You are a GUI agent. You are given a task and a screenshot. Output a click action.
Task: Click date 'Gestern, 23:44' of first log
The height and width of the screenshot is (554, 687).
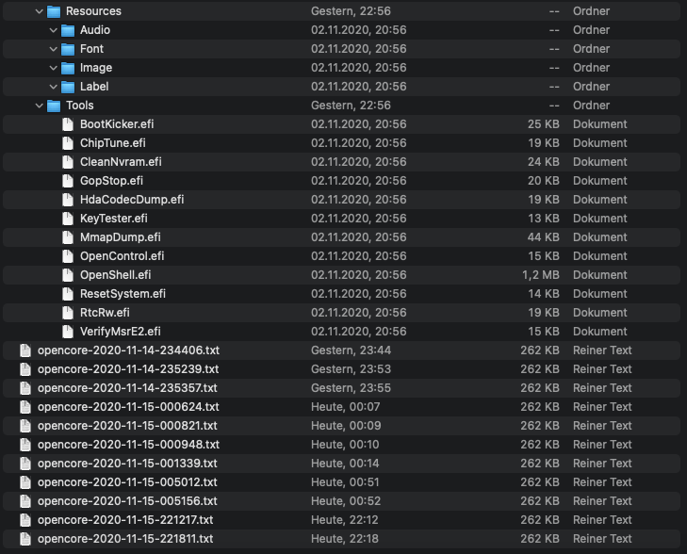point(351,350)
